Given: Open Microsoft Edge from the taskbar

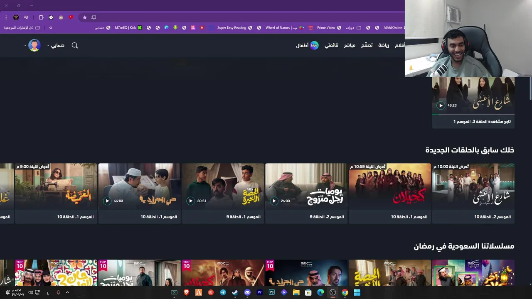Looking at the screenshot, I should 320,292.
